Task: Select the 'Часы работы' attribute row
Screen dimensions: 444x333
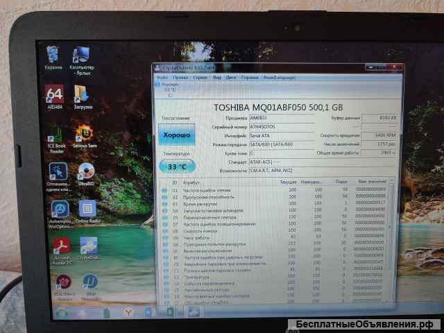Action: (x=275, y=237)
